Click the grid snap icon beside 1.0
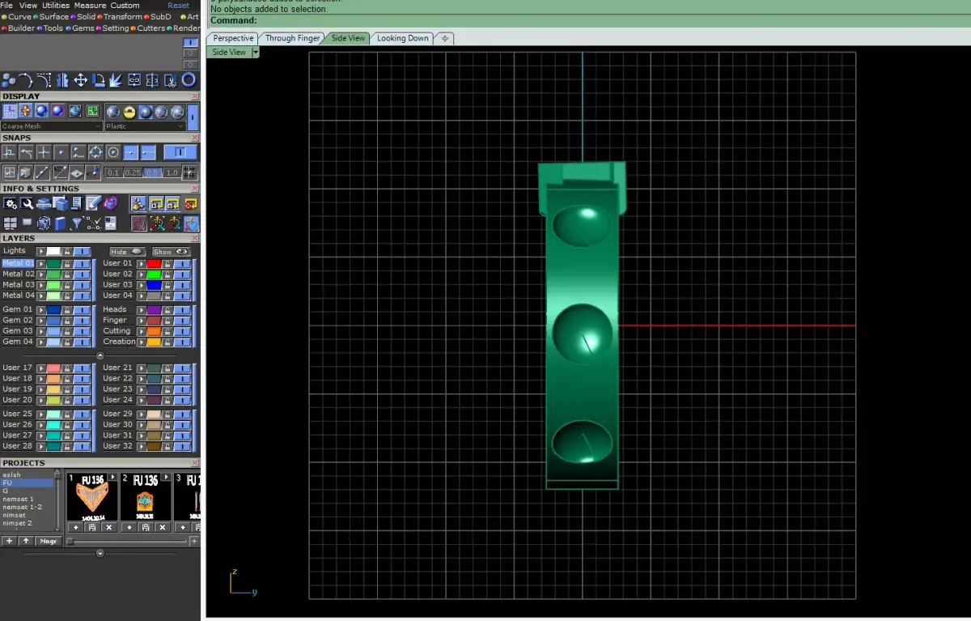 pos(189,172)
